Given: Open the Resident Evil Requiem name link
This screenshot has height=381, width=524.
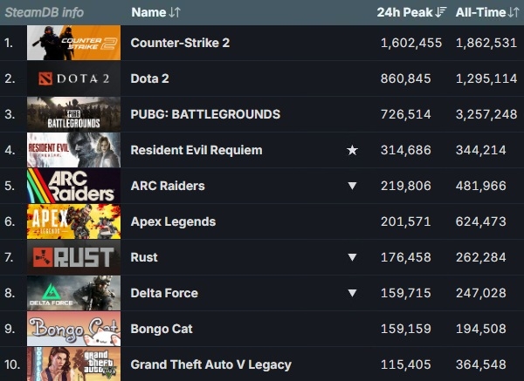Looking at the screenshot, I should tap(196, 150).
